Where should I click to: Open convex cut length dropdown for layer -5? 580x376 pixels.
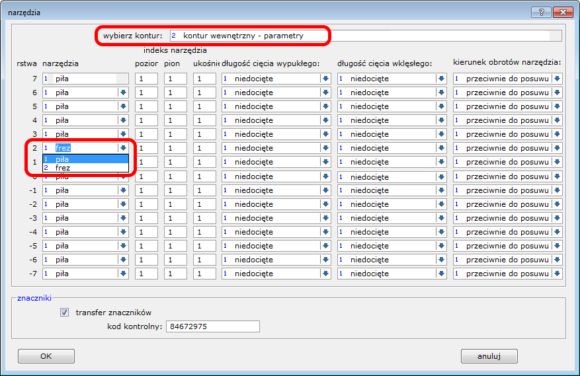[x=325, y=246]
